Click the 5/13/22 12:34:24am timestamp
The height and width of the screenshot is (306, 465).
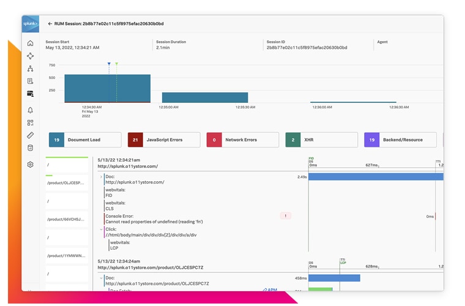(119, 261)
